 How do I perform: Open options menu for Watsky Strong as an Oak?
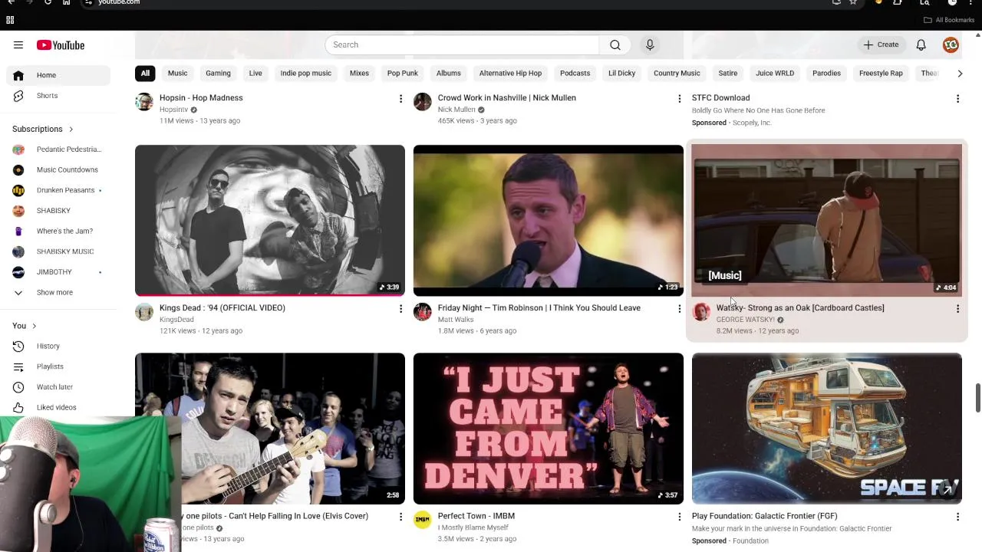tap(957, 309)
